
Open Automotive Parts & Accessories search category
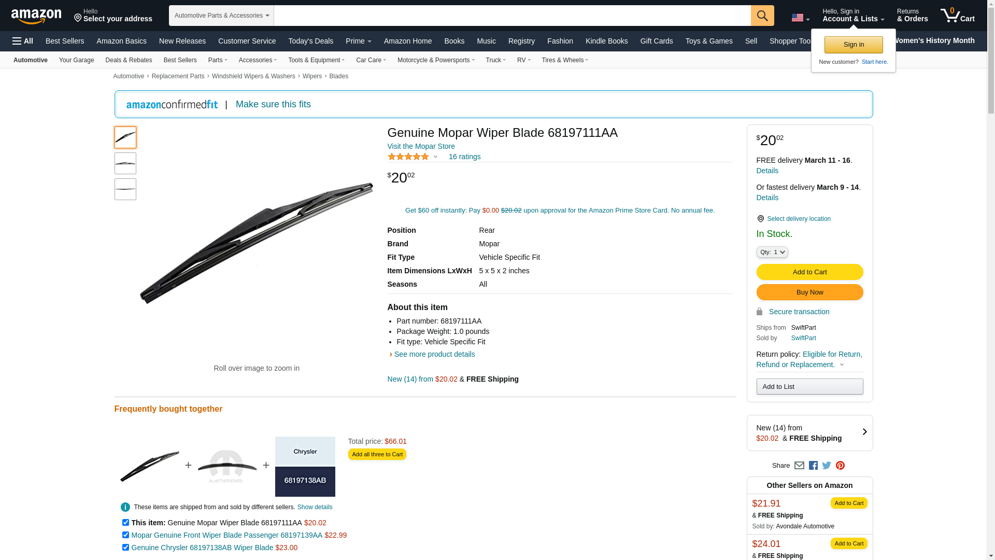221,16
